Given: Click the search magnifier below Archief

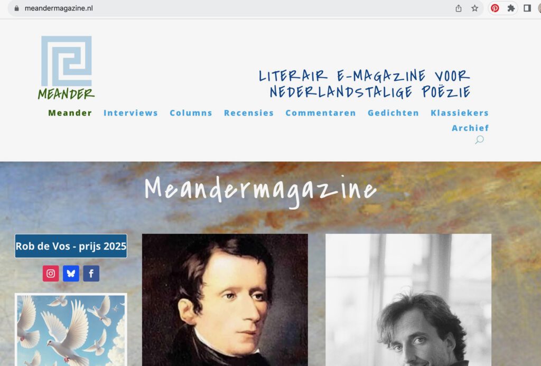Looking at the screenshot, I should coord(480,140).
